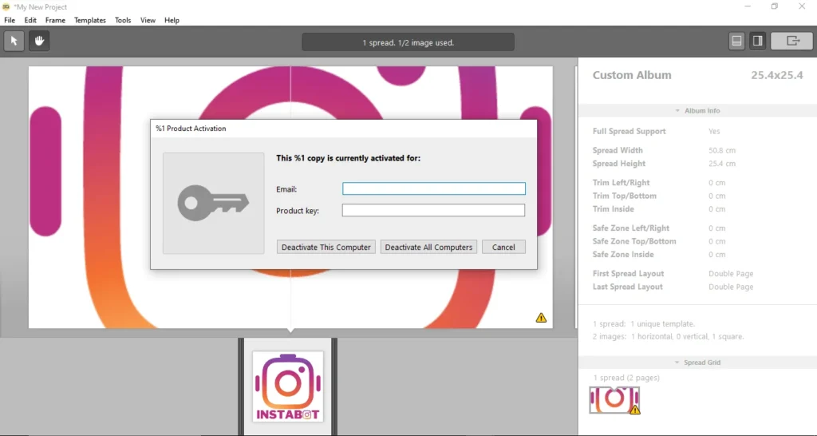
Task: Open the Edit menu
Action: [30, 20]
